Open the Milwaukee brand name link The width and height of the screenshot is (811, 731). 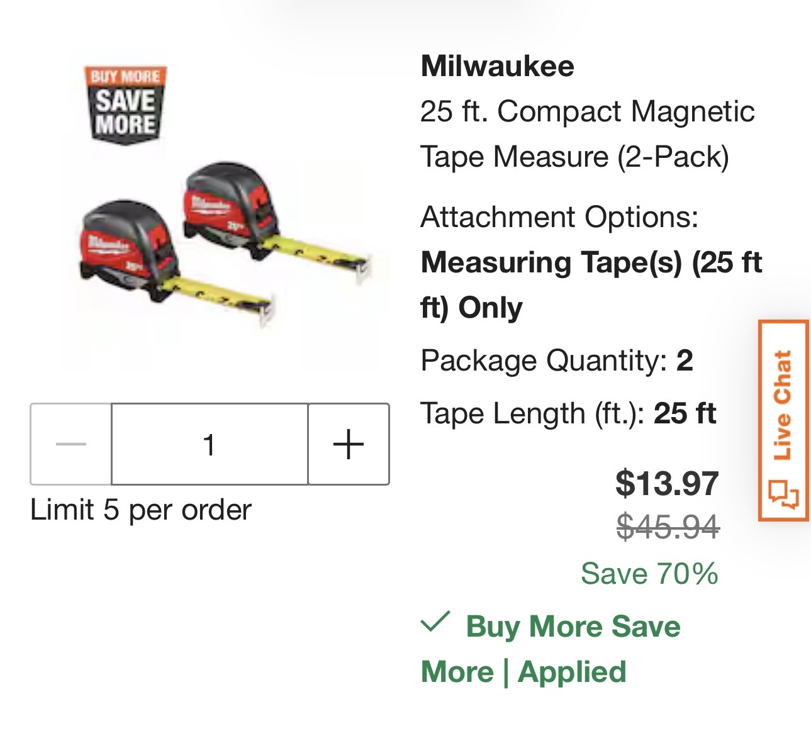[x=497, y=66]
